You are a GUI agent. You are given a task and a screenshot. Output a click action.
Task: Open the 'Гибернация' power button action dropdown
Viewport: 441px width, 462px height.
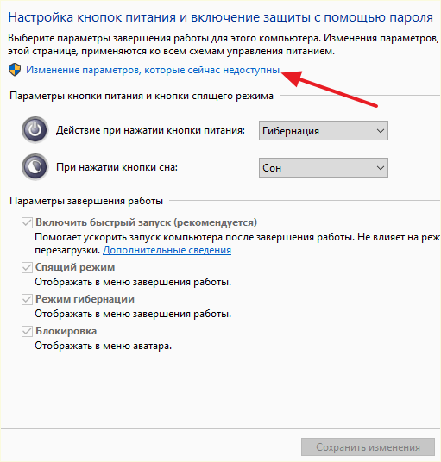pos(324,130)
